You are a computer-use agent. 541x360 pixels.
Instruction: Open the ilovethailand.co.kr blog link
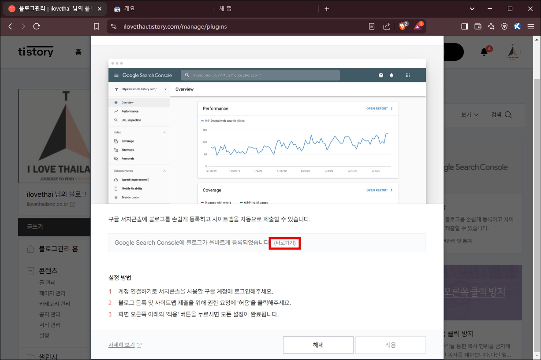click(x=51, y=204)
